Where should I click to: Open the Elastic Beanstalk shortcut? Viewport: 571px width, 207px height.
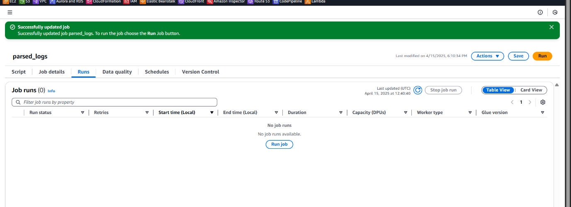(158, 2)
